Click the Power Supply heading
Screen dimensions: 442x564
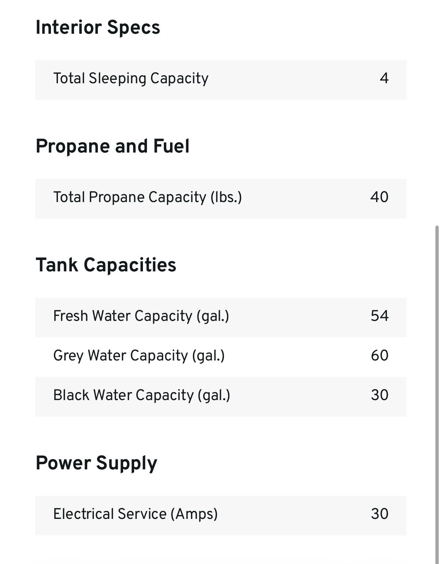tap(96, 463)
